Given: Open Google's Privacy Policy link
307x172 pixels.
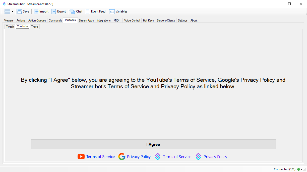Looking at the screenshot, I should 139,157.
